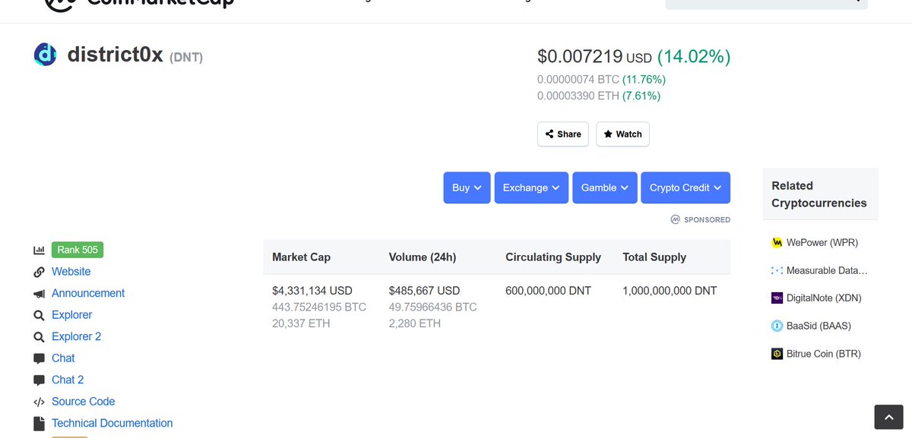Image resolution: width=912 pixels, height=438 pixels.
Task: Open related coin Bitrue Coin (BTR)
Action: click(824, 354)
